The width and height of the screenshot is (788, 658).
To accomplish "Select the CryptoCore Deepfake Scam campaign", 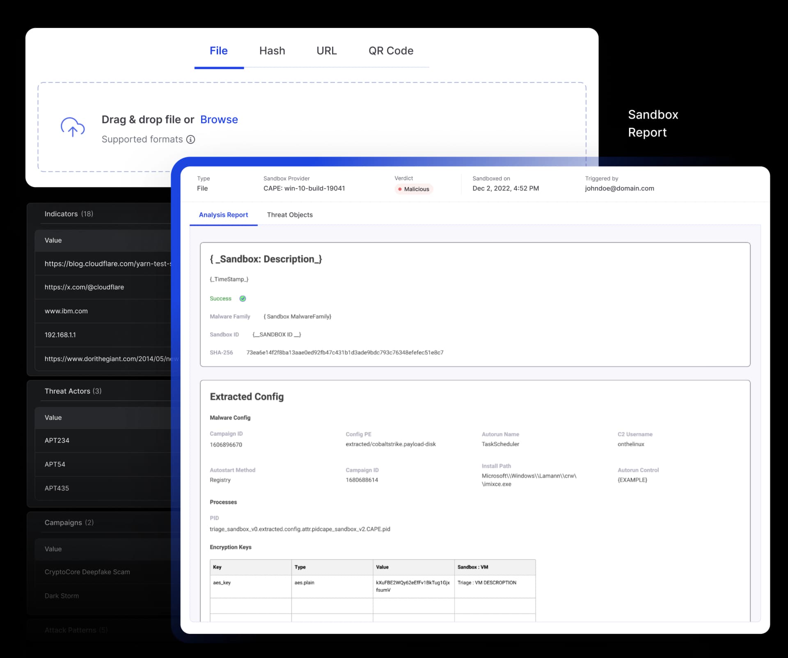I will point(87,572).
